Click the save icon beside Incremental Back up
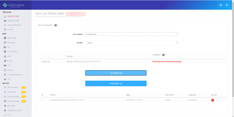 click(5, 75)
